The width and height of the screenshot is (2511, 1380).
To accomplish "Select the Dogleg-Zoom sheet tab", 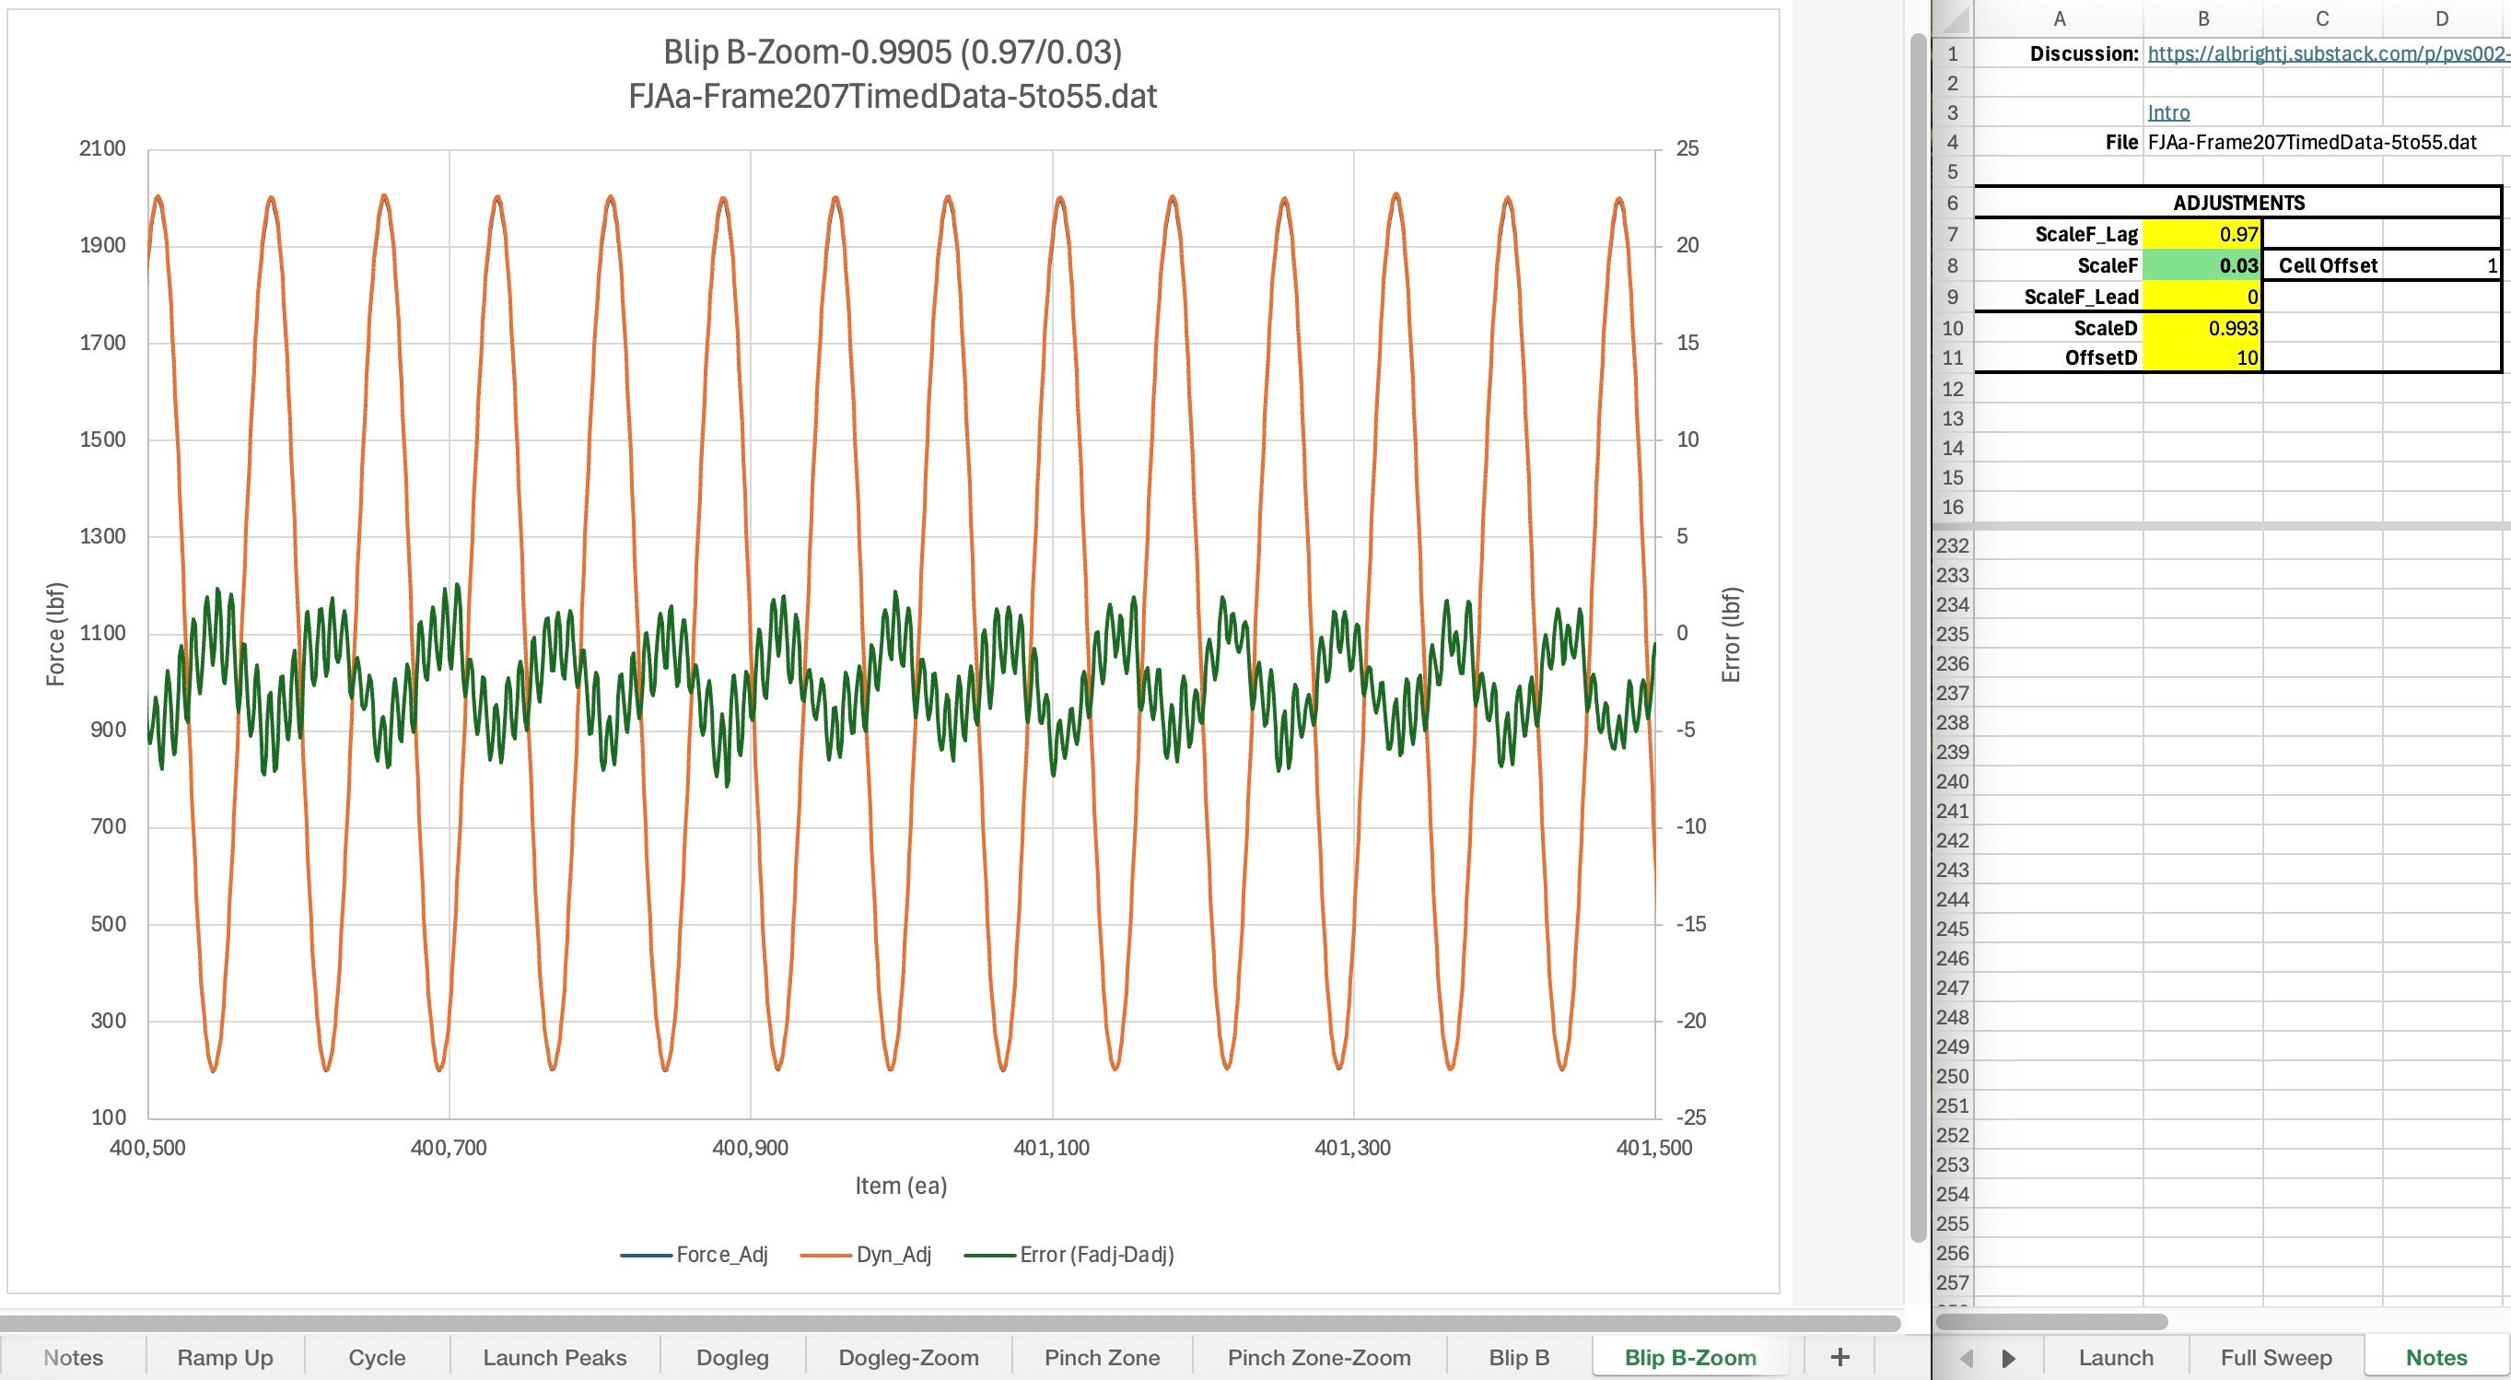I will [908, 1357].
